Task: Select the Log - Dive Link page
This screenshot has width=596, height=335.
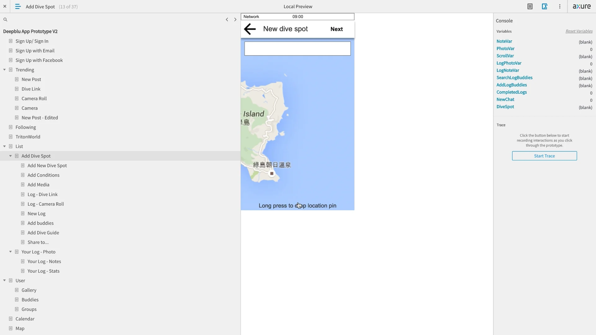Action: [43, 194]
